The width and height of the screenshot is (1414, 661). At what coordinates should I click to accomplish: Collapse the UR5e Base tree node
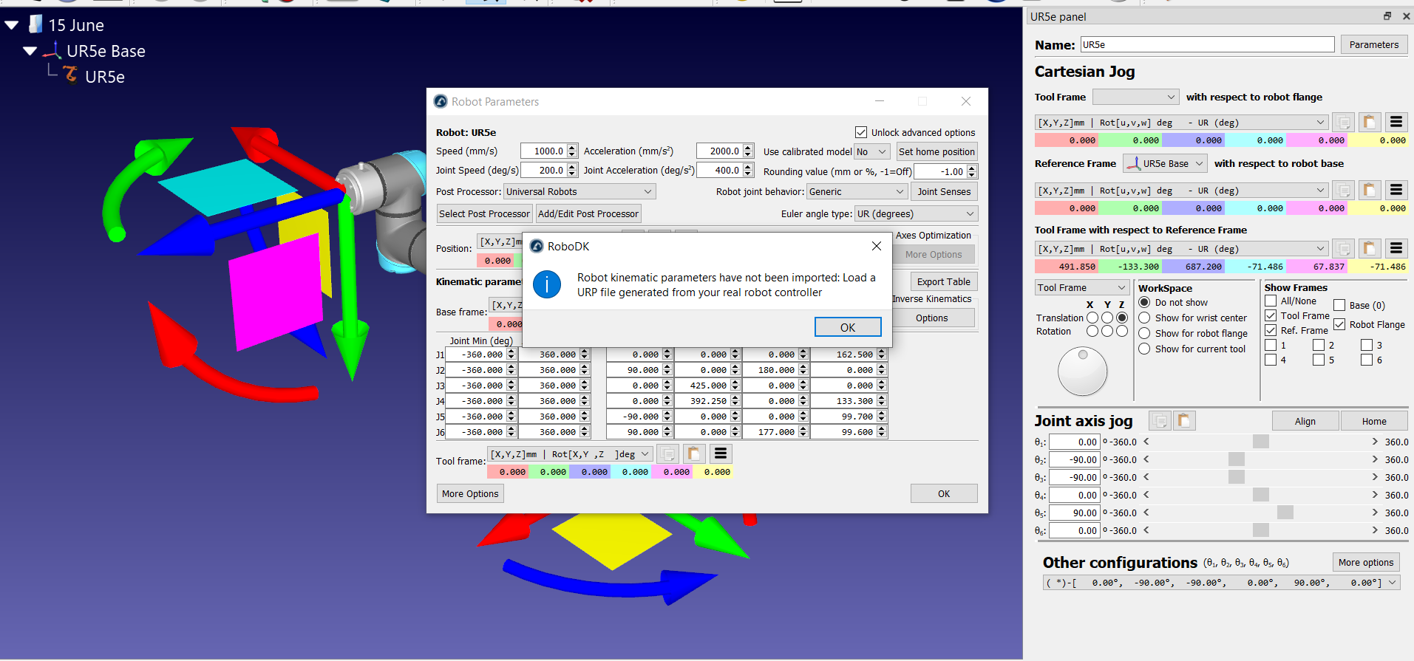(x=30, y=51)
